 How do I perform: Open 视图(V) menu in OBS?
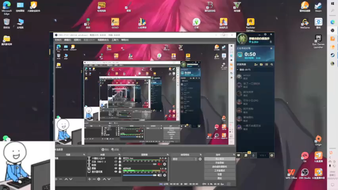(x=77, y=40)
